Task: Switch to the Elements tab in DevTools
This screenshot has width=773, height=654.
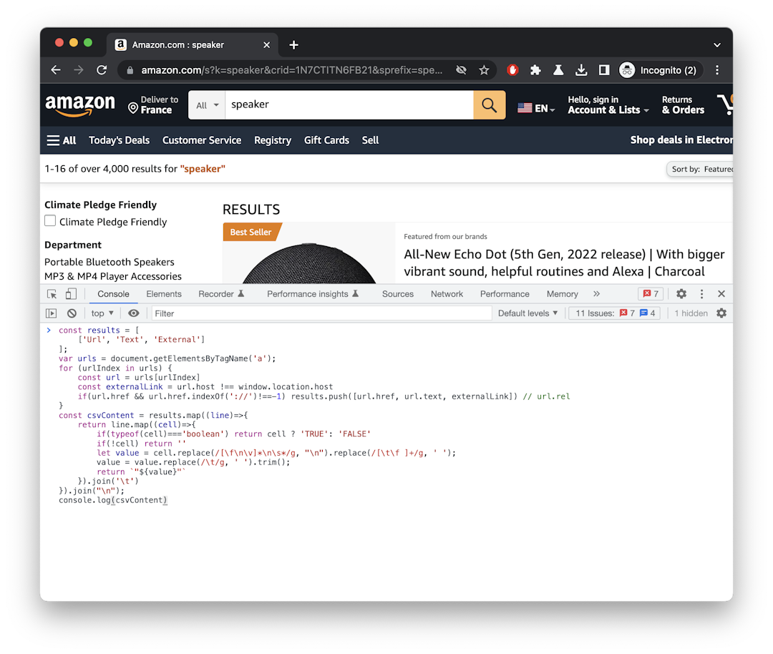Action: [164, 293]
